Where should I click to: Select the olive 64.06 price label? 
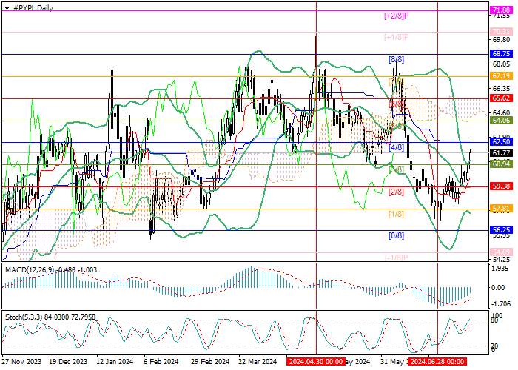pyautogui.click(x=501, y=120)
